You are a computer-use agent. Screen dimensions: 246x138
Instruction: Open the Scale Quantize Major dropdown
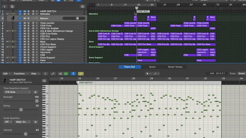(x=22, y=122)
